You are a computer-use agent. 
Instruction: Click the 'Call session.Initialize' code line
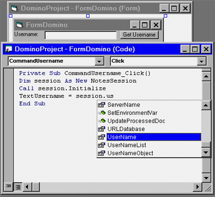coord(62,89)
